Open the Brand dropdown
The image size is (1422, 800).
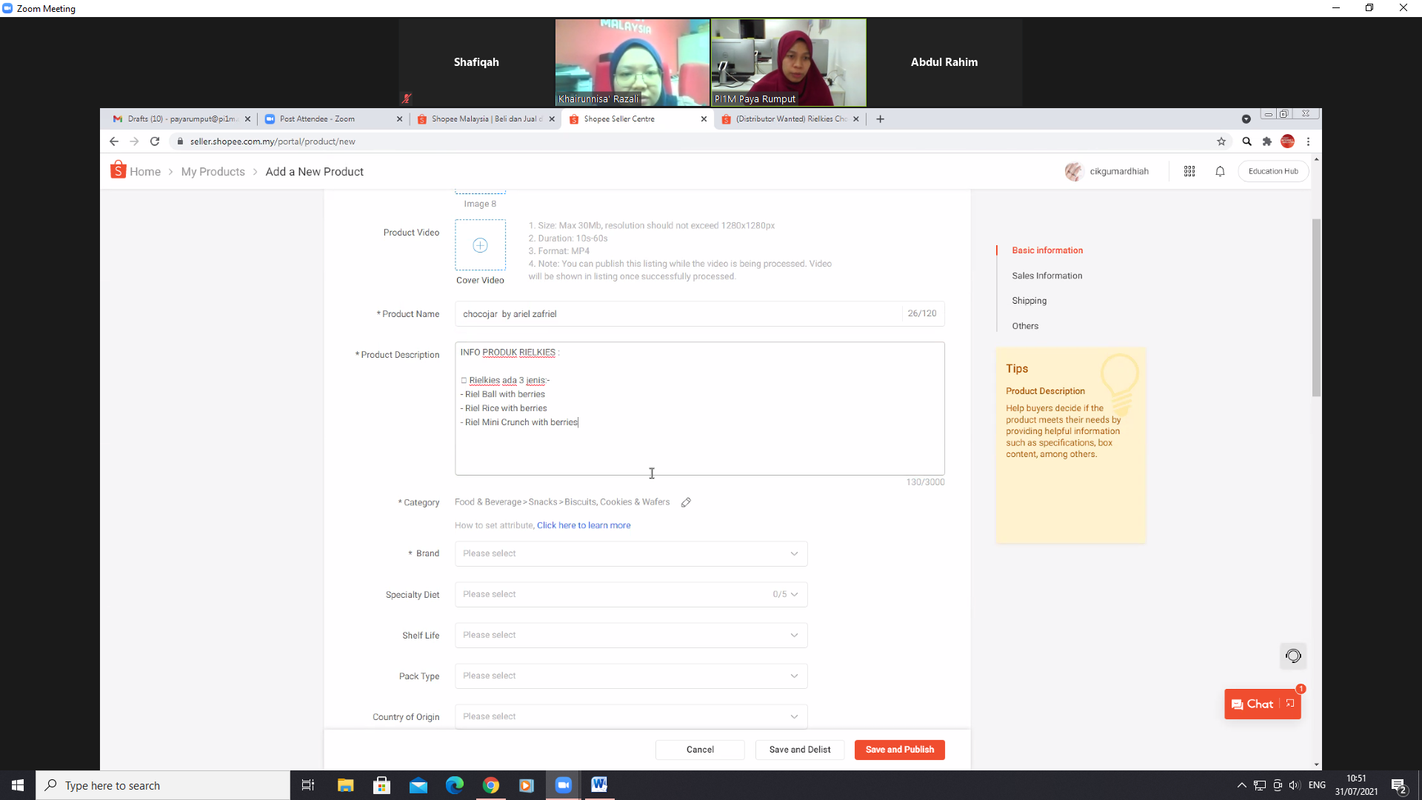[x=631, y=553]
